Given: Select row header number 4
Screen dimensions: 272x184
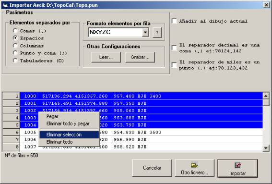Looking at the screenshot, I should pos(12,118).
